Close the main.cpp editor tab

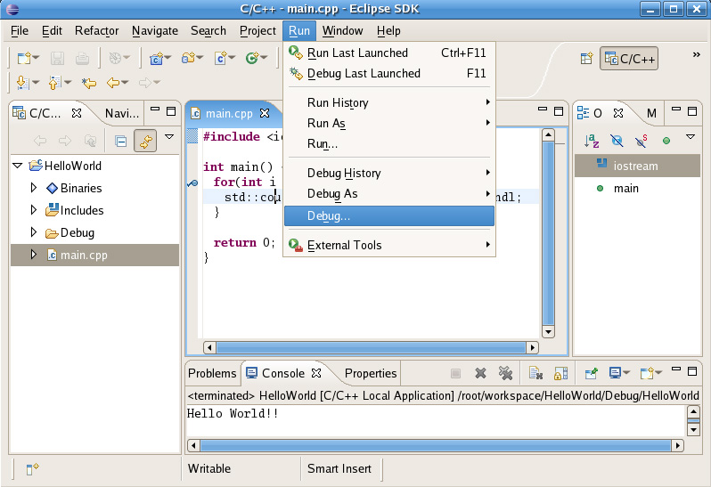265,113
